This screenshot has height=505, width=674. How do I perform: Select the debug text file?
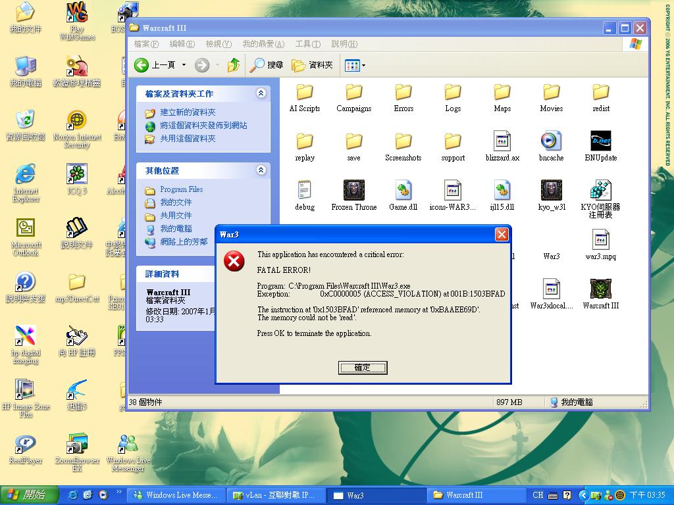point(304,196)
